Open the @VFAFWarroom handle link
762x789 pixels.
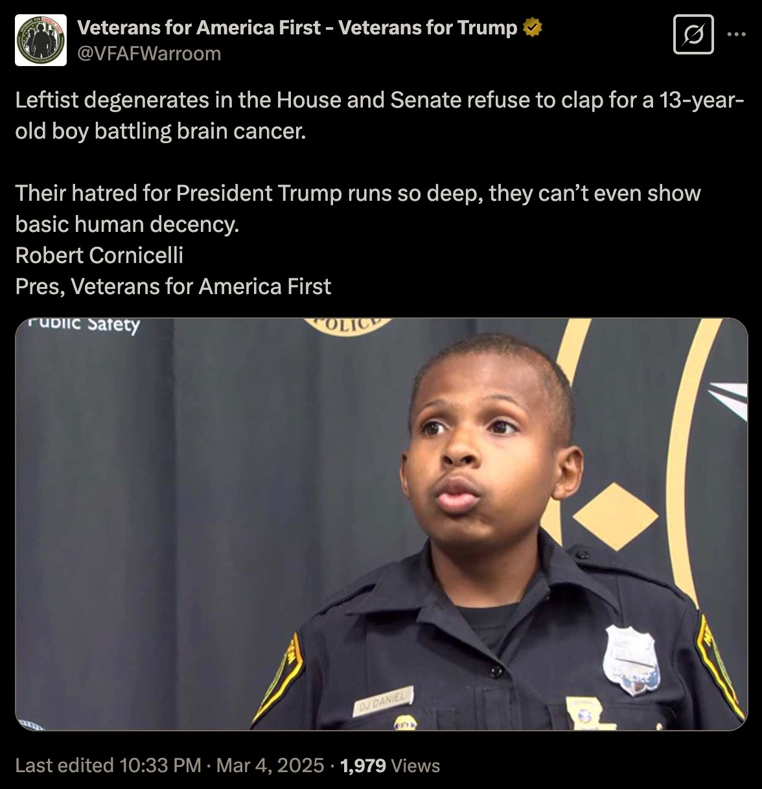149,53
